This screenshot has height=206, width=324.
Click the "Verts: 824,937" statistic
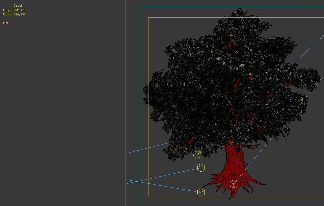pyautogui.click(x=14, y=14)
